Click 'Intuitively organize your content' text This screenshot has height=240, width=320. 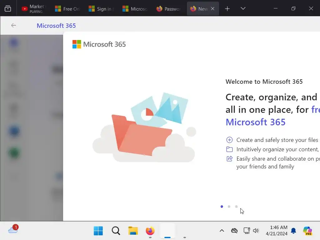[x=277, y=149]
